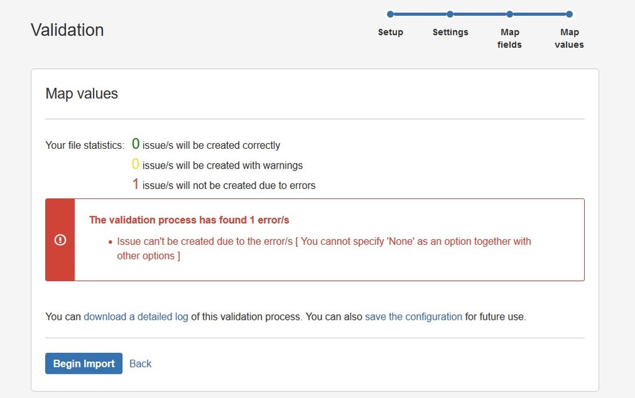Click the Begin Import button
This screenshot has width=635, height=398.
[x=84, y=363]
